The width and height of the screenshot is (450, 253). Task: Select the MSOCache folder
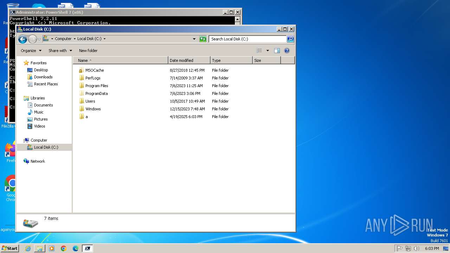[x=95, y=70]
